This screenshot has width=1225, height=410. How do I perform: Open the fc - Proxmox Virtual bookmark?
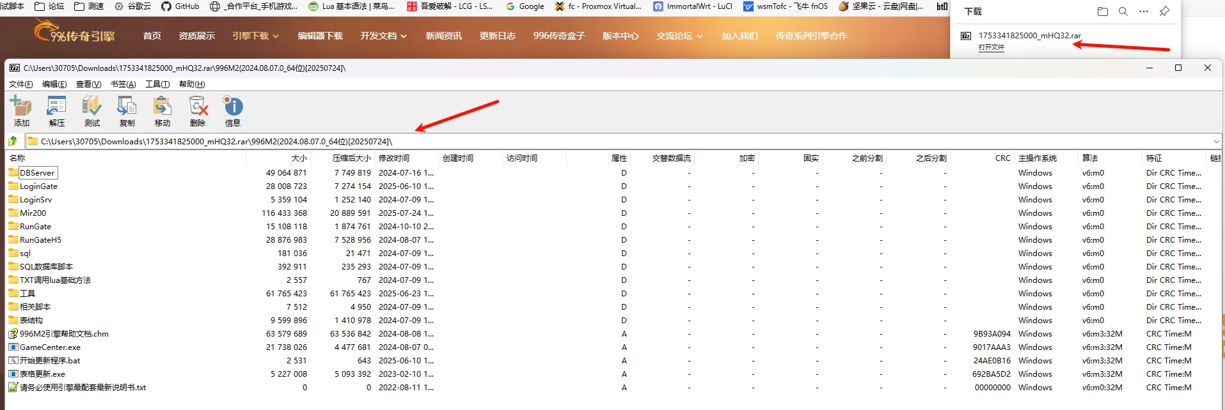[x=598, y=6]
